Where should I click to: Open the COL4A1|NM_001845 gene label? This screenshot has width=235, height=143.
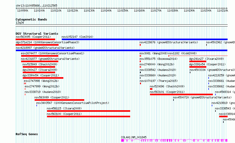134,137
